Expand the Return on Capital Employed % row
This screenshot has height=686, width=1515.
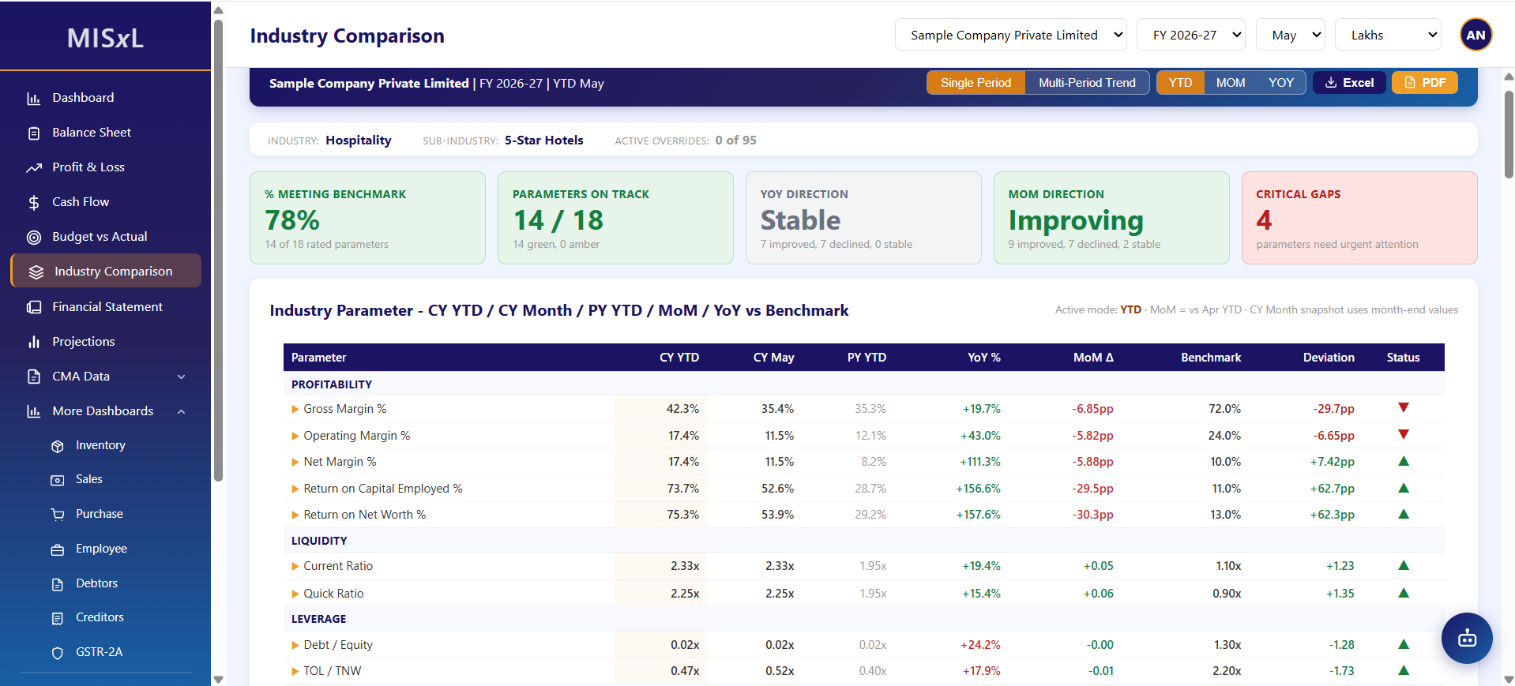[x=295, y=489]
